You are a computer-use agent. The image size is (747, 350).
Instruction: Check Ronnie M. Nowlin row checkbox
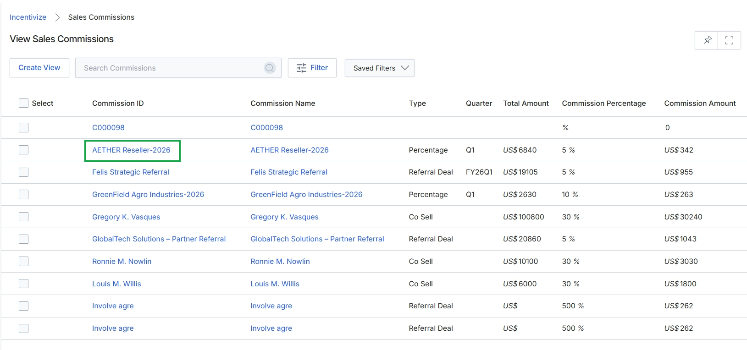[23, 261]
